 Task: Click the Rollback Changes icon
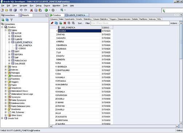tap(73, 23)
